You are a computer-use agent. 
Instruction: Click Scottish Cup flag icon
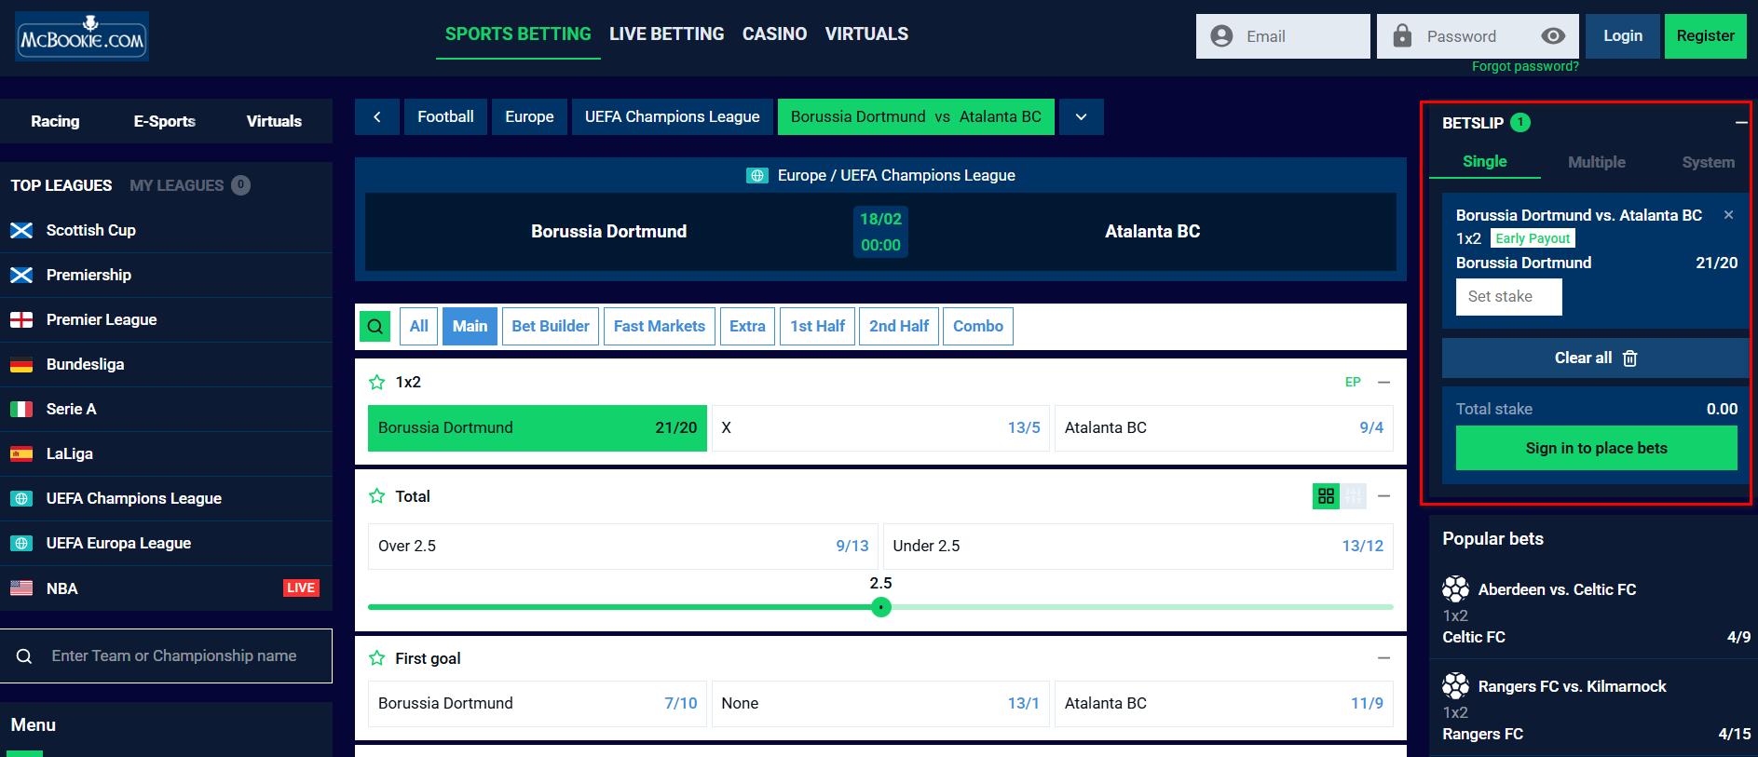21,230
